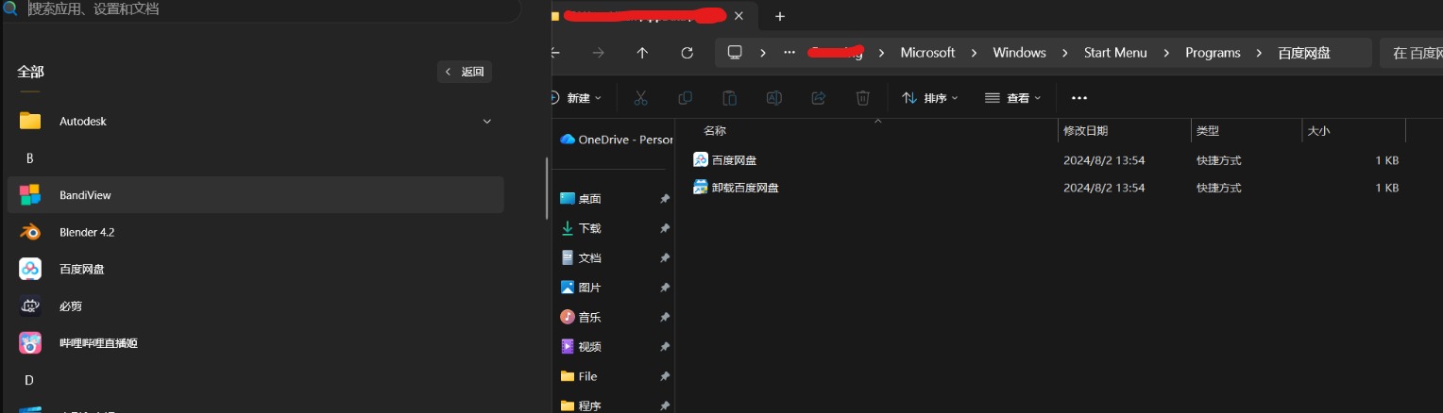Click the This PC monitor breadcrumb icon
The image size is (1443, 413).
click(735, 53)
